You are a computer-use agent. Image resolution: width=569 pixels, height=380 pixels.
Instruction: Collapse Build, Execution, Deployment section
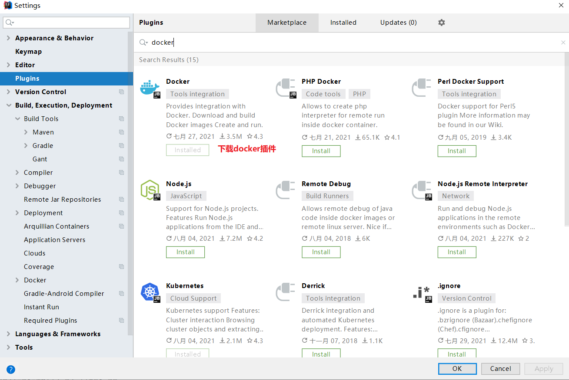[x=9, y=105]
